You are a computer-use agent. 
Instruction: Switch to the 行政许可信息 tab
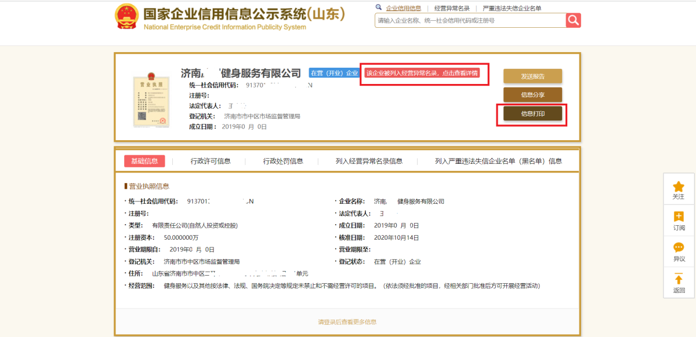pos(211,161)
